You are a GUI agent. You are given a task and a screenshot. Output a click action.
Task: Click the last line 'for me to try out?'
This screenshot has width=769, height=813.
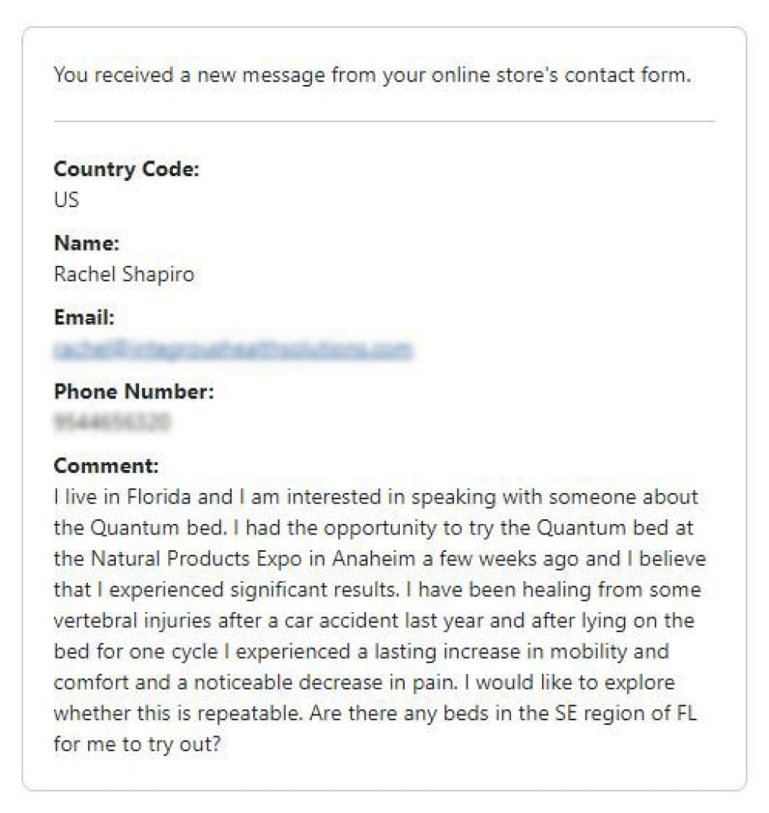(x=137, y=744)
